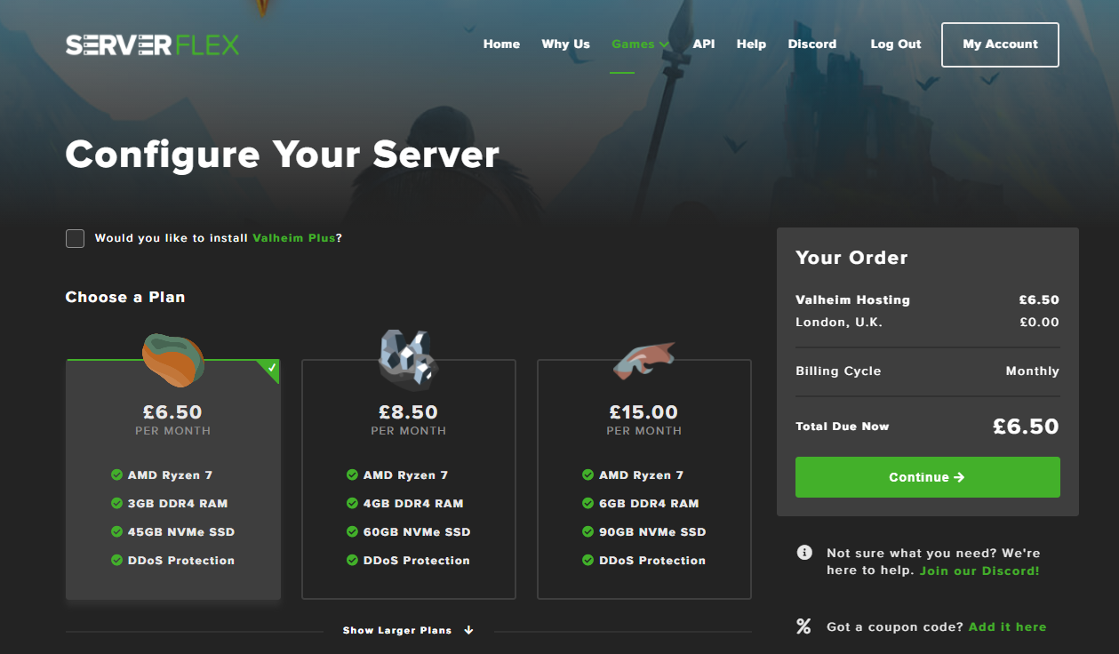The width and height of the screenshot is (1119, 654).
Task: Click the green Continue button
Action: coord(927,477)
